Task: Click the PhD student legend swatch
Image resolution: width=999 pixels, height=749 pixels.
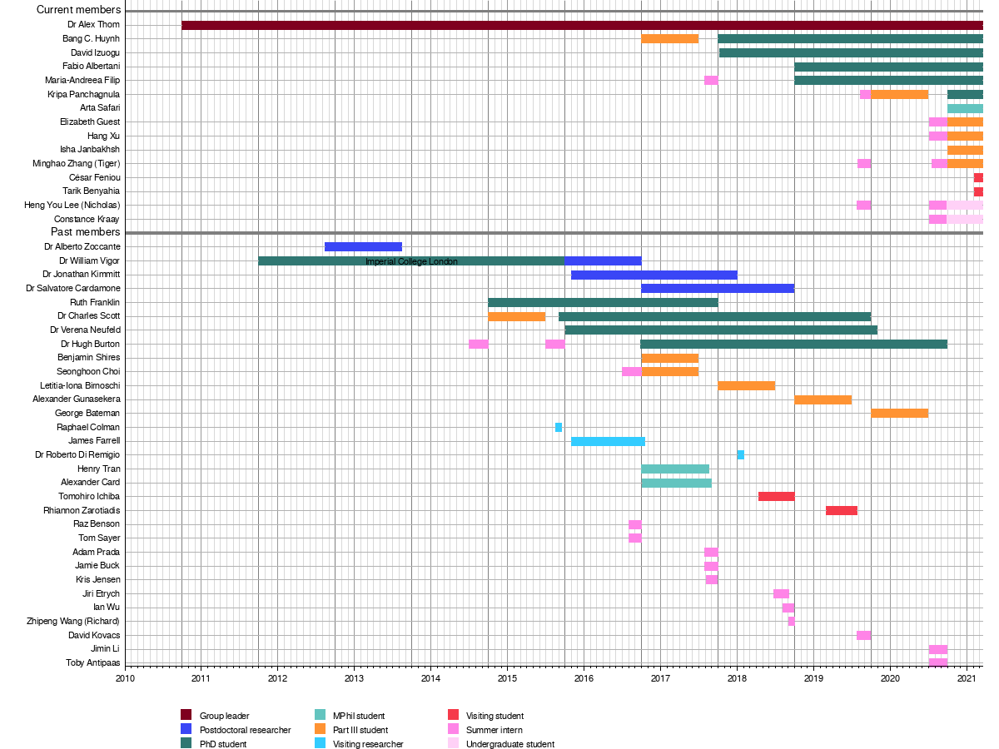Action: (186, 743)
